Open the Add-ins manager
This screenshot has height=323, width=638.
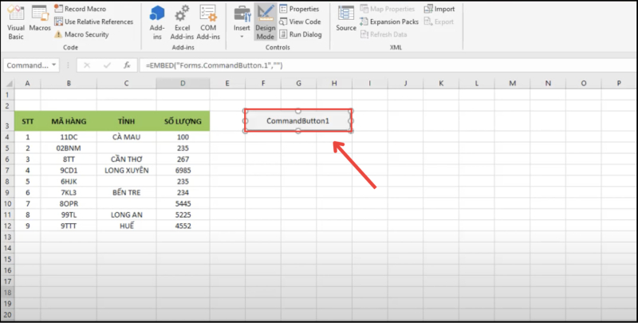coord(157,23)
